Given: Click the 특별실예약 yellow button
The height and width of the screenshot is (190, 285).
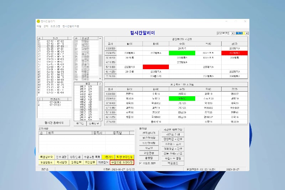Looking at the screenshot, I should point(46,157).
